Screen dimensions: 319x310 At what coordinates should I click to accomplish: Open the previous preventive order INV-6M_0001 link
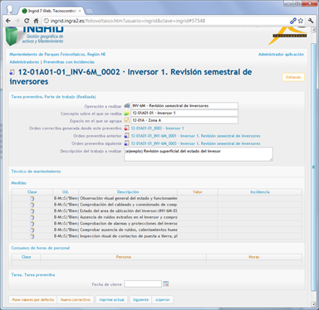tap(195, 136)
